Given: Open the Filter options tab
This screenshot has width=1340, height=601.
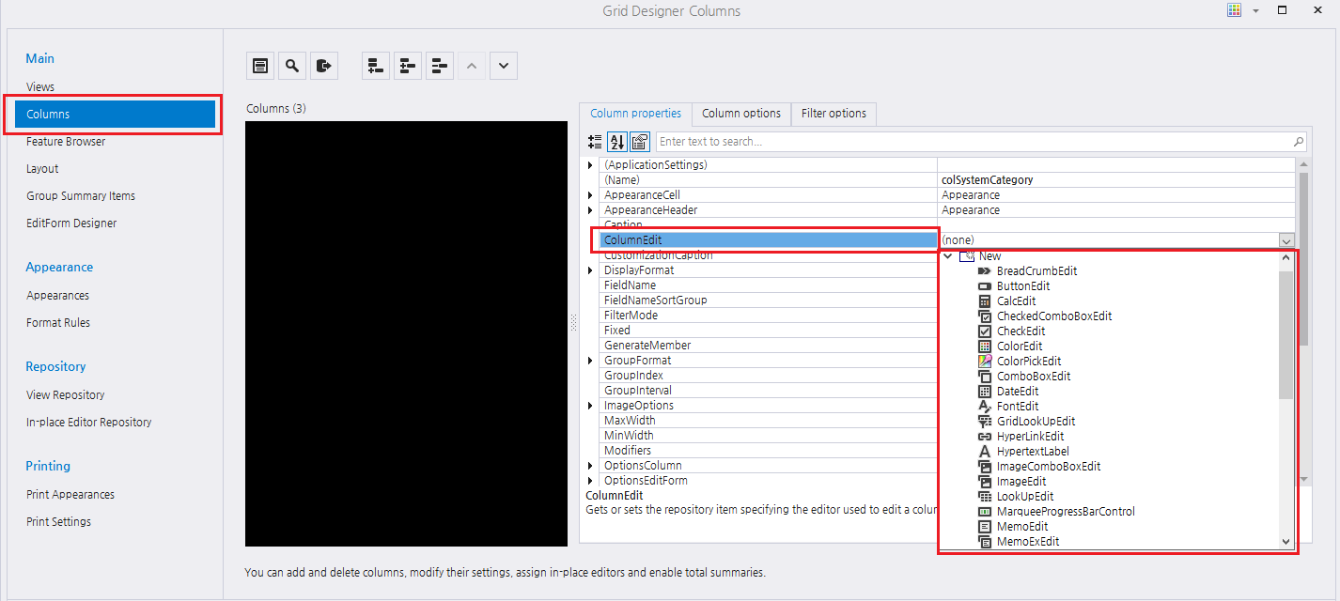Looking at the screenshot, I should tap(834, 113).
